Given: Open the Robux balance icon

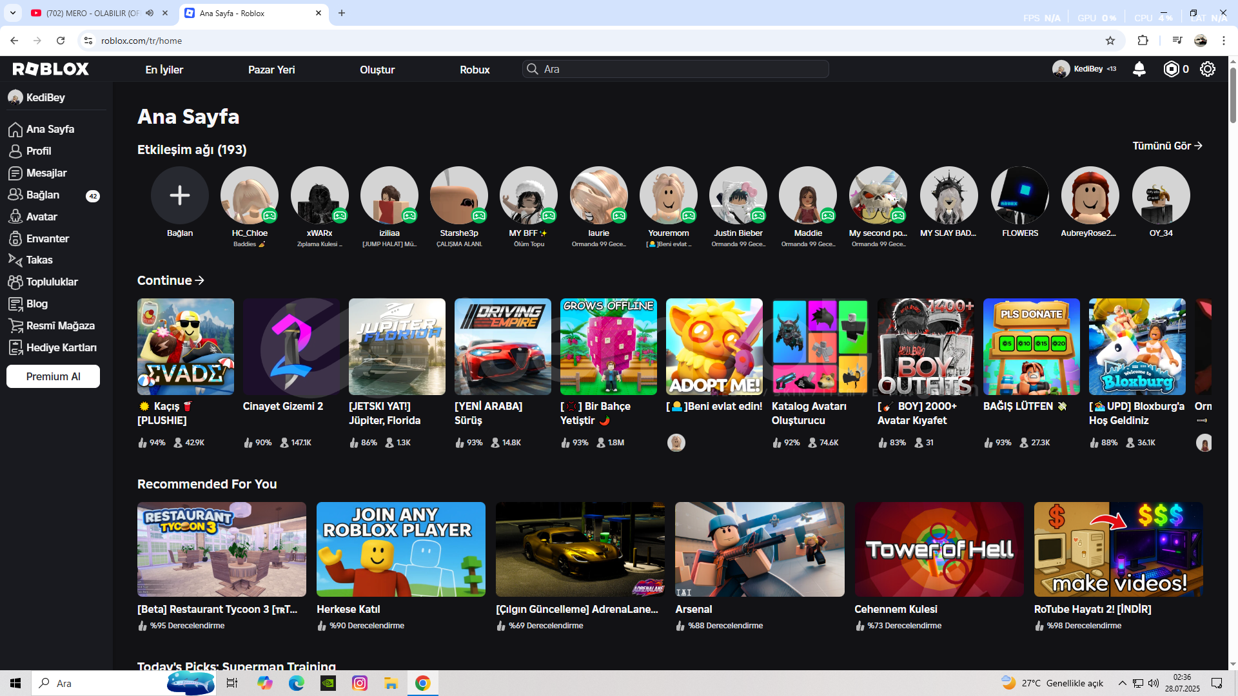Looking at the screenshot, I should tap(1171, 69).
